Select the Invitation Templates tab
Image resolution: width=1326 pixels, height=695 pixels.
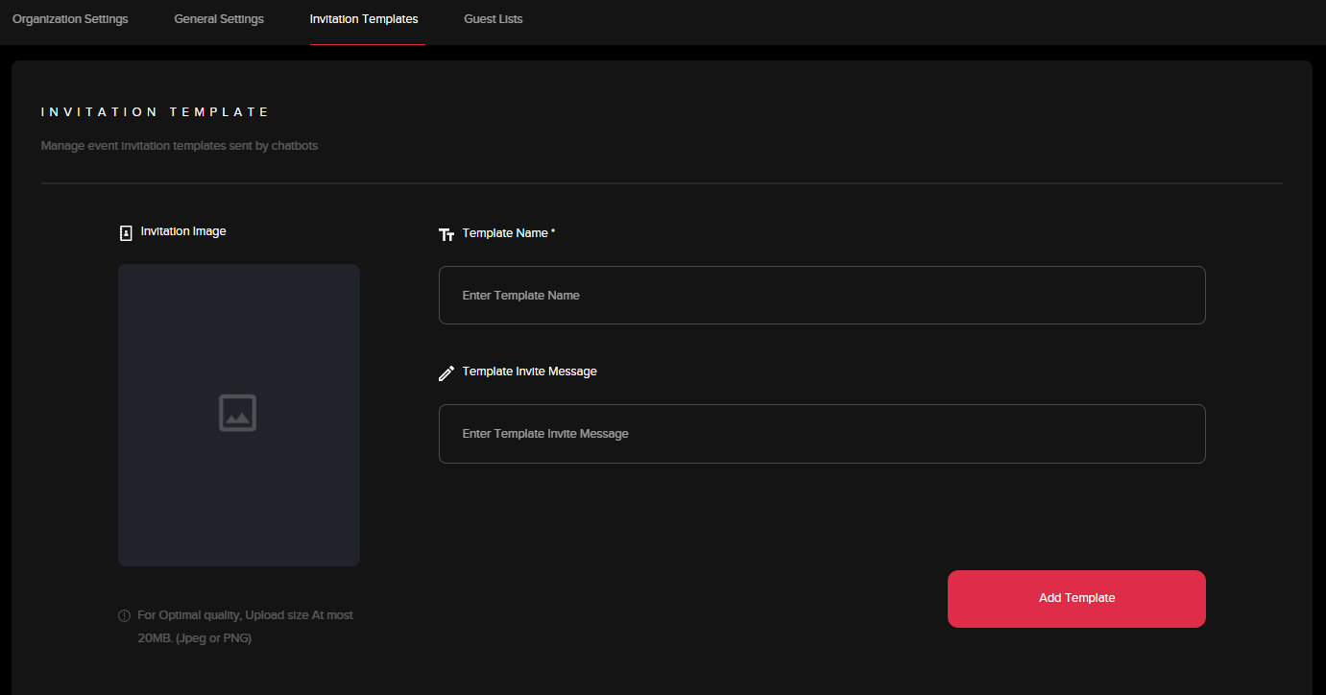pos(364,19)
